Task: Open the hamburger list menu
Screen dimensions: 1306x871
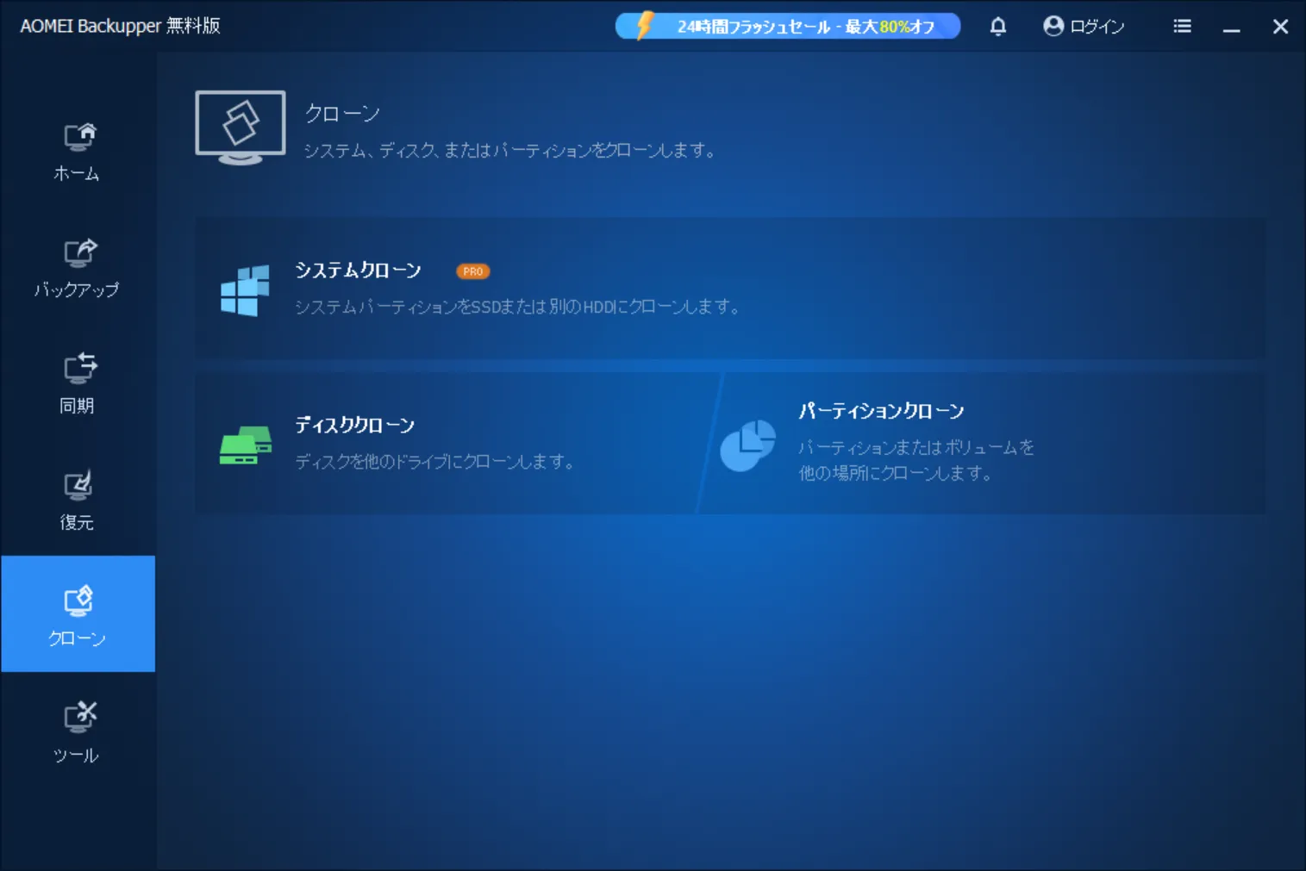Action: [x=1182, y=27]
